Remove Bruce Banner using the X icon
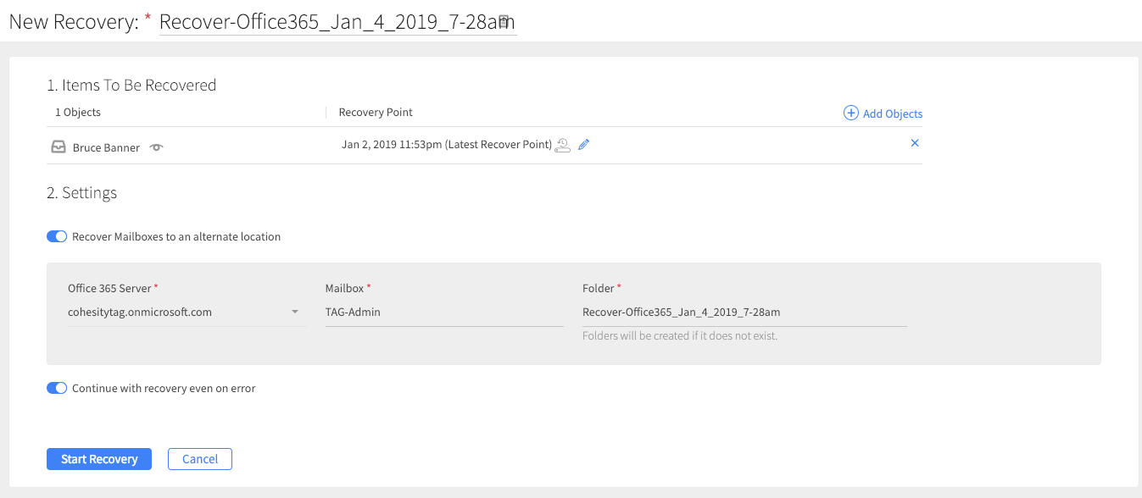1142x498 pixels. click(915, 143)
